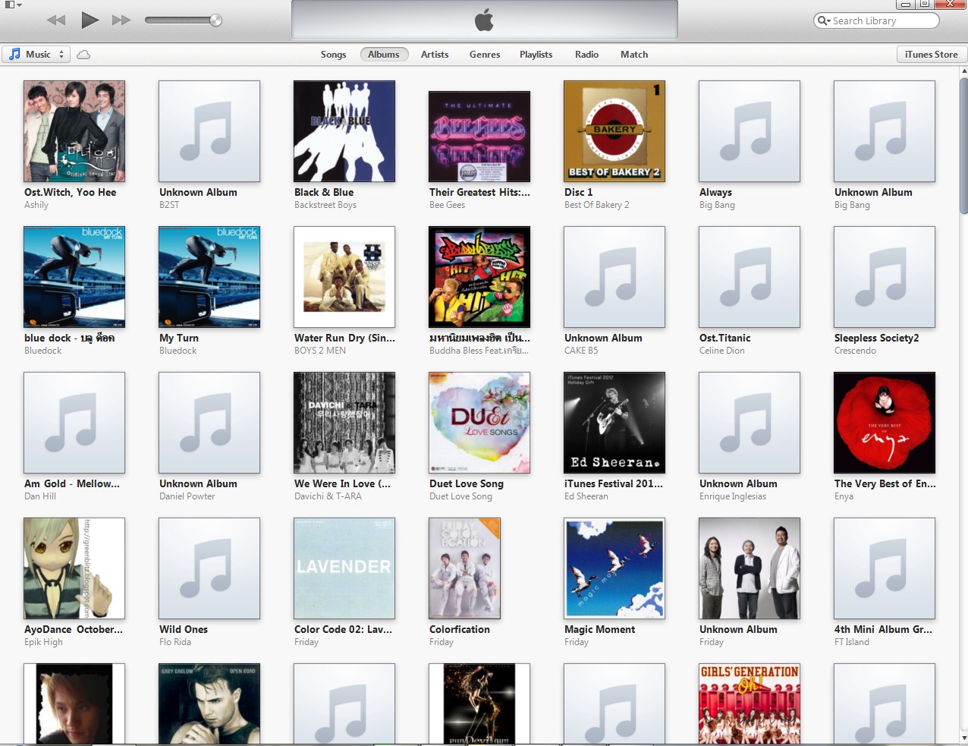Open the Colorfication album cover
968x746 pixels.
464,568
